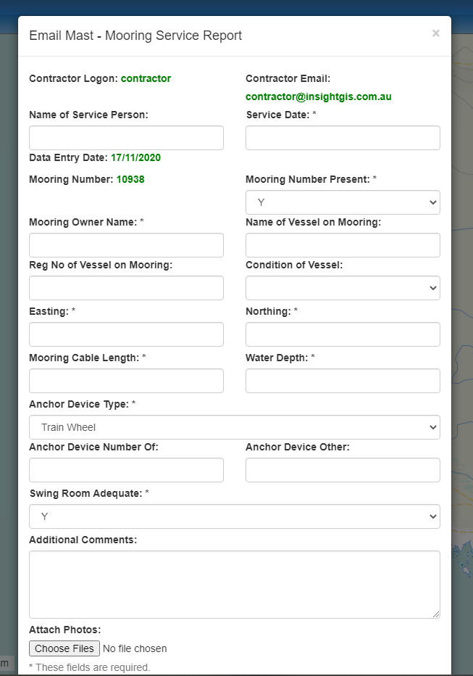Image resolution: width=473 pixels, height=676 pixels.
Task: Click the Reg No of Vessel field
Action: pyautogui.click(x=126, y=288)
